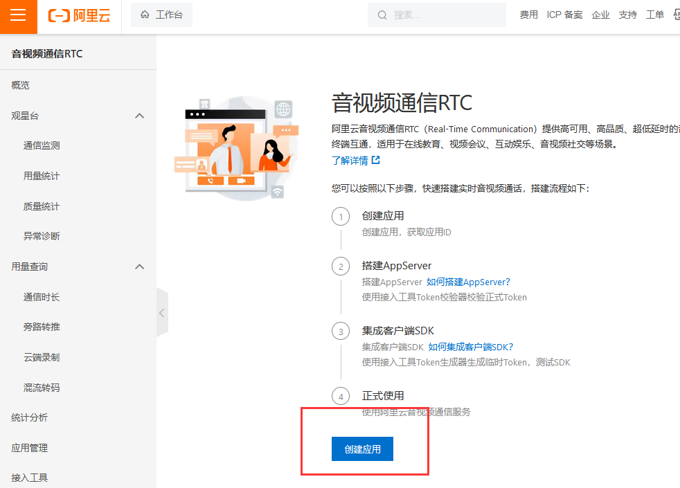This screenshot has height=488, width=680.
Task: Collapse the 观星台 section
Action: (140, 116)
